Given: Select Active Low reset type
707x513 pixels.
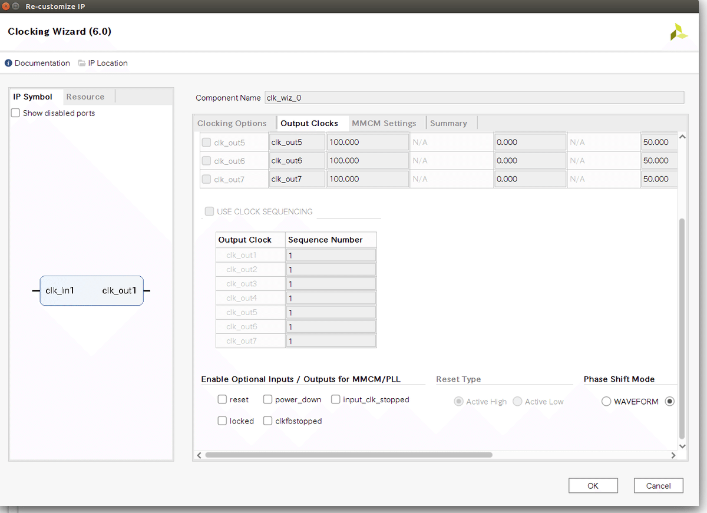Looking at the screenshot, I should (x=517, y=401).
